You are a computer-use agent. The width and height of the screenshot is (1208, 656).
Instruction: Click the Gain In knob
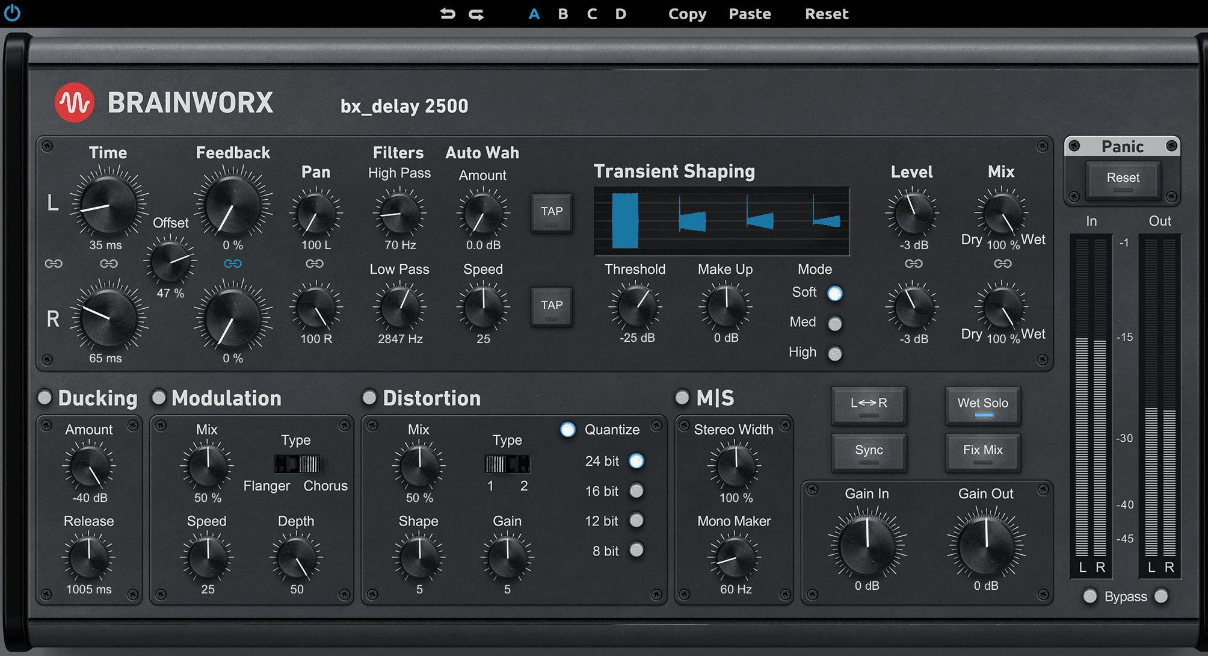point(867,545)
